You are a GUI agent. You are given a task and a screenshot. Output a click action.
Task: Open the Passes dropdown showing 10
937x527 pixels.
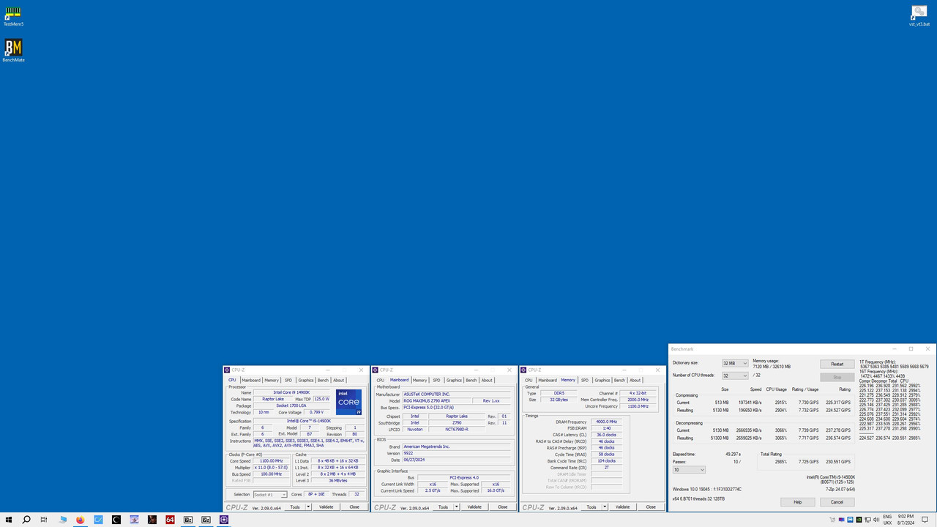(x=689, y=470)
